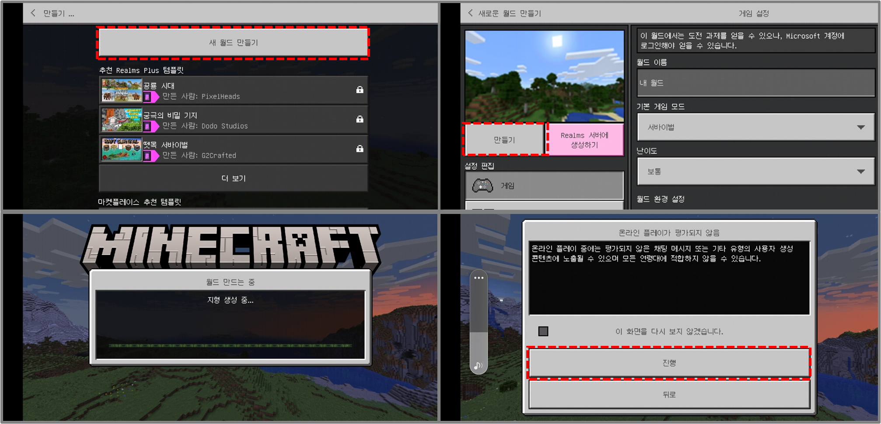Open the 공룡 시대 template thumbnail
The image size is (881, 424).
tap(122, 90)
